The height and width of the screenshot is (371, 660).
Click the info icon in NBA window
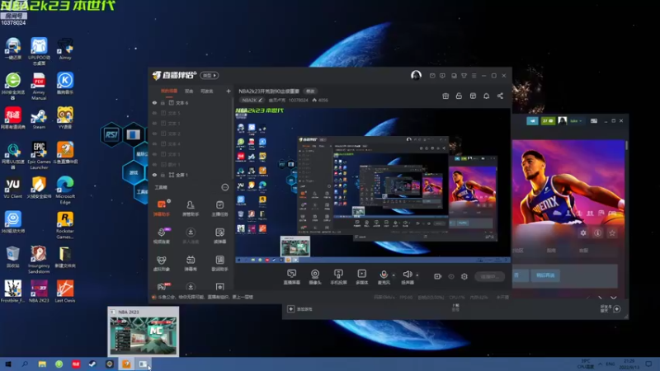click(597, 232)
